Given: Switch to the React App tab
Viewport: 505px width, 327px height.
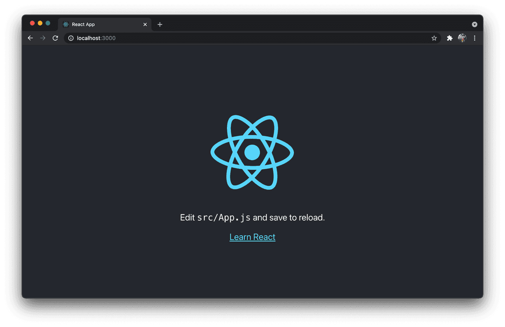Looking at the screenshot, I should [x=96, y=24].
